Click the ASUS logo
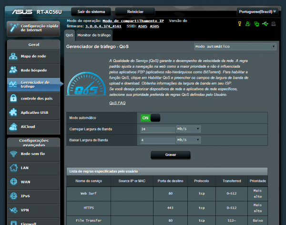The height and width of the screenshot is (225, 286). [x=22, y=12]
